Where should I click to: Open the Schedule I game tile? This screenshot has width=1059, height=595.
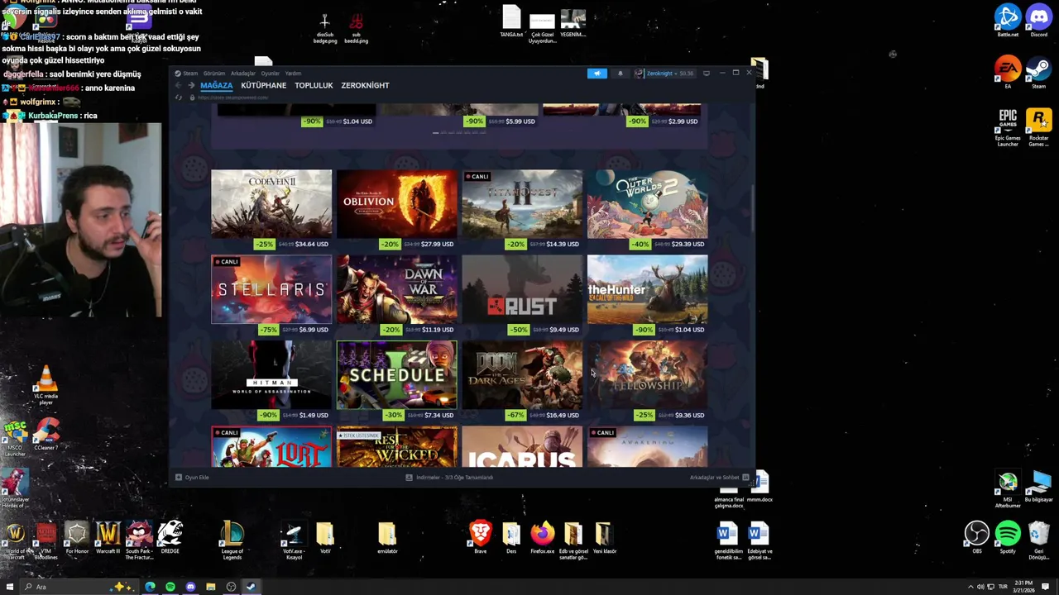(x=396, y=375)
